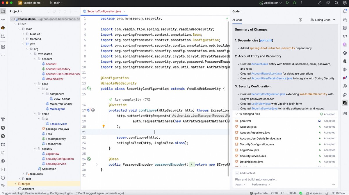The height and width of the screenshot is (195, 349).
Task: Debug the Application with bug icon
Action: pos(295,3)
